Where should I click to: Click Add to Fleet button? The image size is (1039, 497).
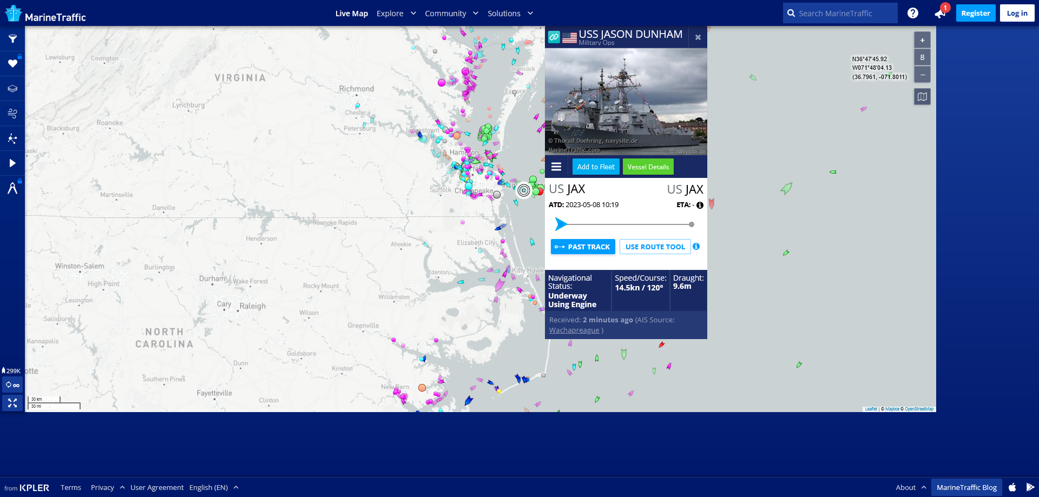click(x=596, y=167)
